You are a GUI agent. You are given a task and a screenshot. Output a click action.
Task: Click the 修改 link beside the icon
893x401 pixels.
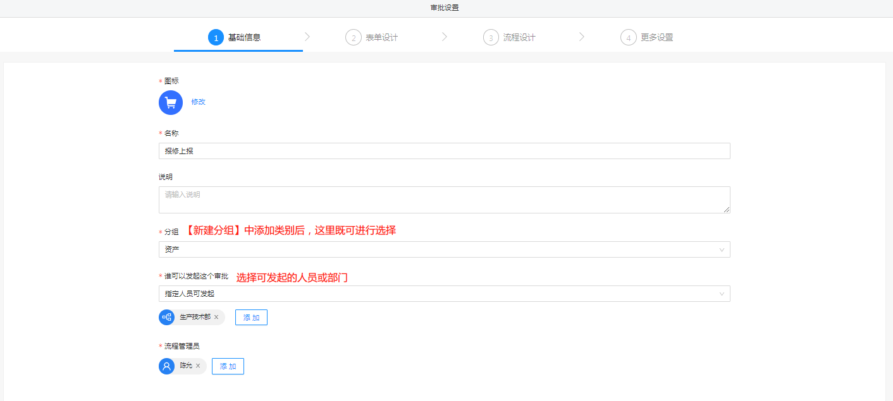point(199,102)
